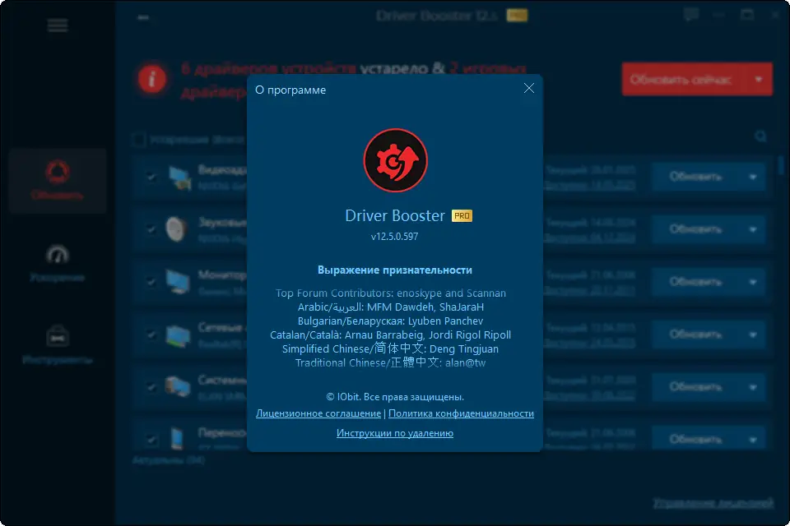Click the О программе dialog title
The height and width of the screenshot is (526, 790).
(x=290, y=90)
